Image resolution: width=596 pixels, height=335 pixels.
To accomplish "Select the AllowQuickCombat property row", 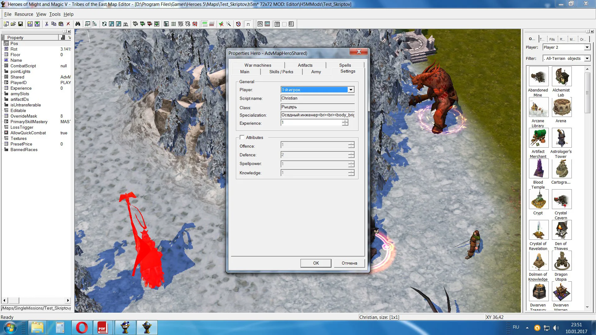I will [x=37, y=133].
